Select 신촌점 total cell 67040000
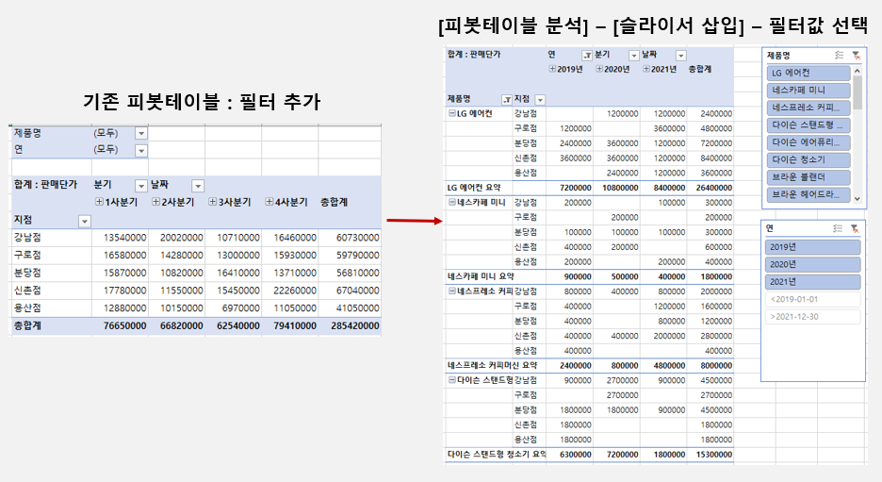 [x=350, y=291]
